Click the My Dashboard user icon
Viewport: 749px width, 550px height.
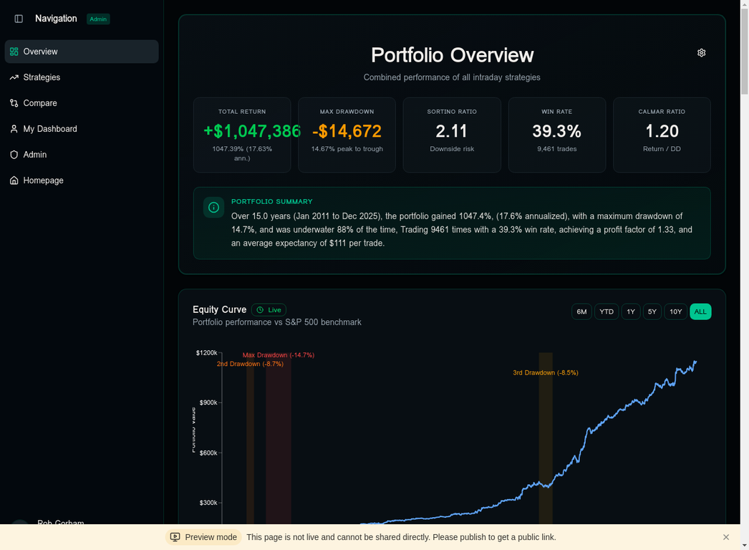point(14,129)
